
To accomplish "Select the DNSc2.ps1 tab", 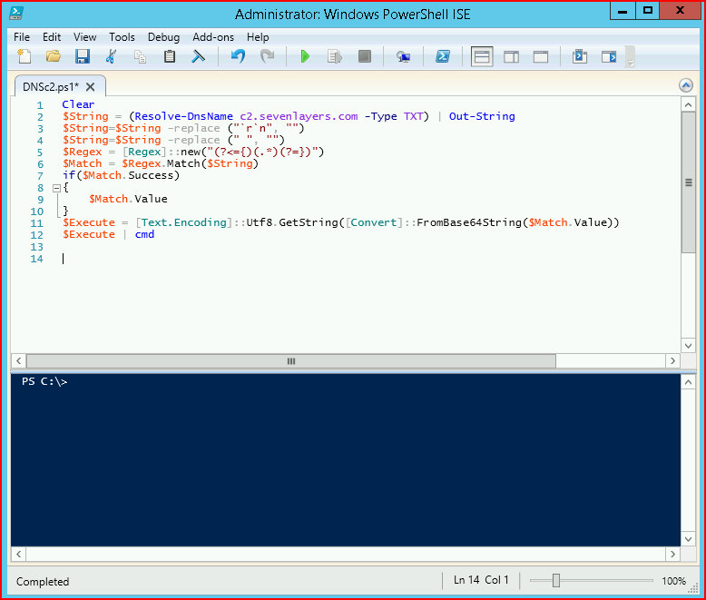I will coord(51,87).
